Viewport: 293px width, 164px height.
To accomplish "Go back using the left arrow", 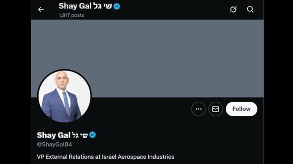I will pos(41,10).
